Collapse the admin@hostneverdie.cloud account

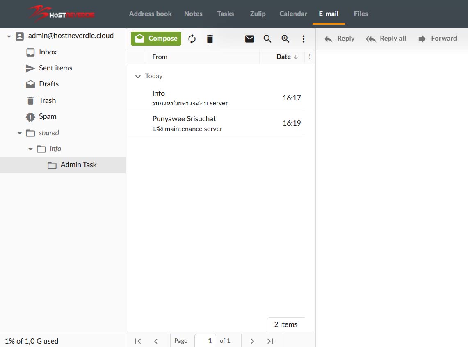[x=9, y=36]
